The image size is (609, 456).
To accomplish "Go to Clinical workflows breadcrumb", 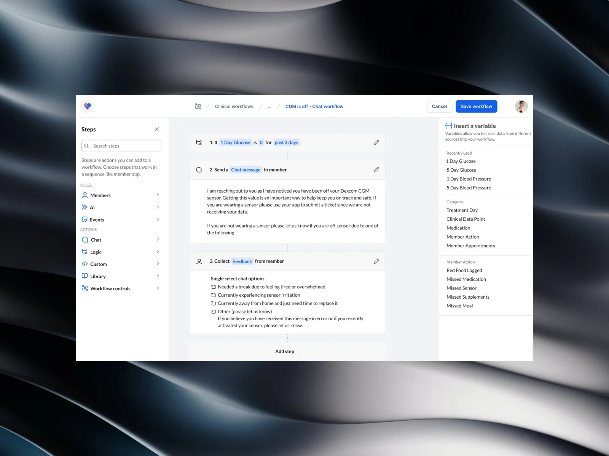I will click(234, 106).
